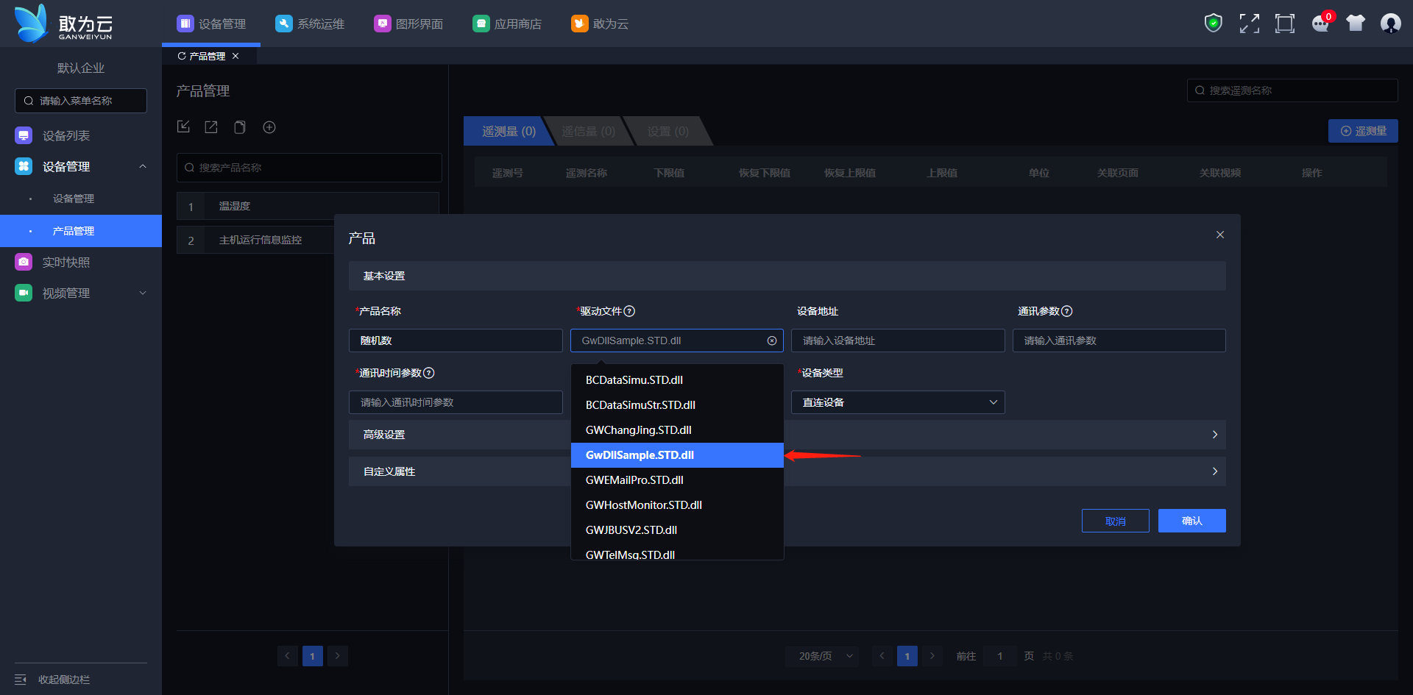Click the 取消 button to cancel
Viewport: 1413px width, 695px height.
[1115, 521]
